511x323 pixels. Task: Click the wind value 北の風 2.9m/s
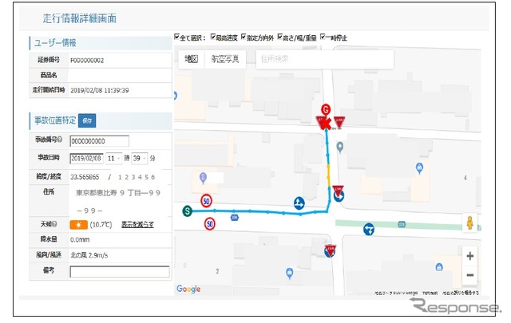click(89, 255)
